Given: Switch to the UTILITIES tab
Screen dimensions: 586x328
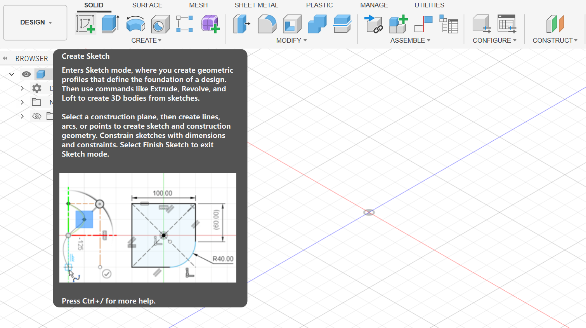Looking at the screenshot, I should pyautogui.click(x=429, y=5).
